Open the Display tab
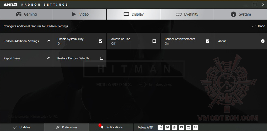The height and width of the screenshot is (131, 267). point(133,14)
